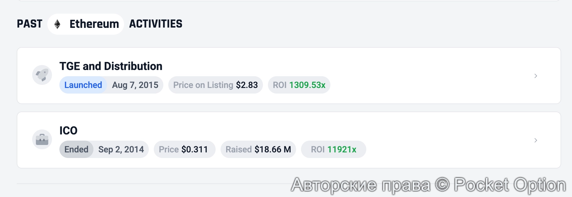Open the ICO title link

68,130
